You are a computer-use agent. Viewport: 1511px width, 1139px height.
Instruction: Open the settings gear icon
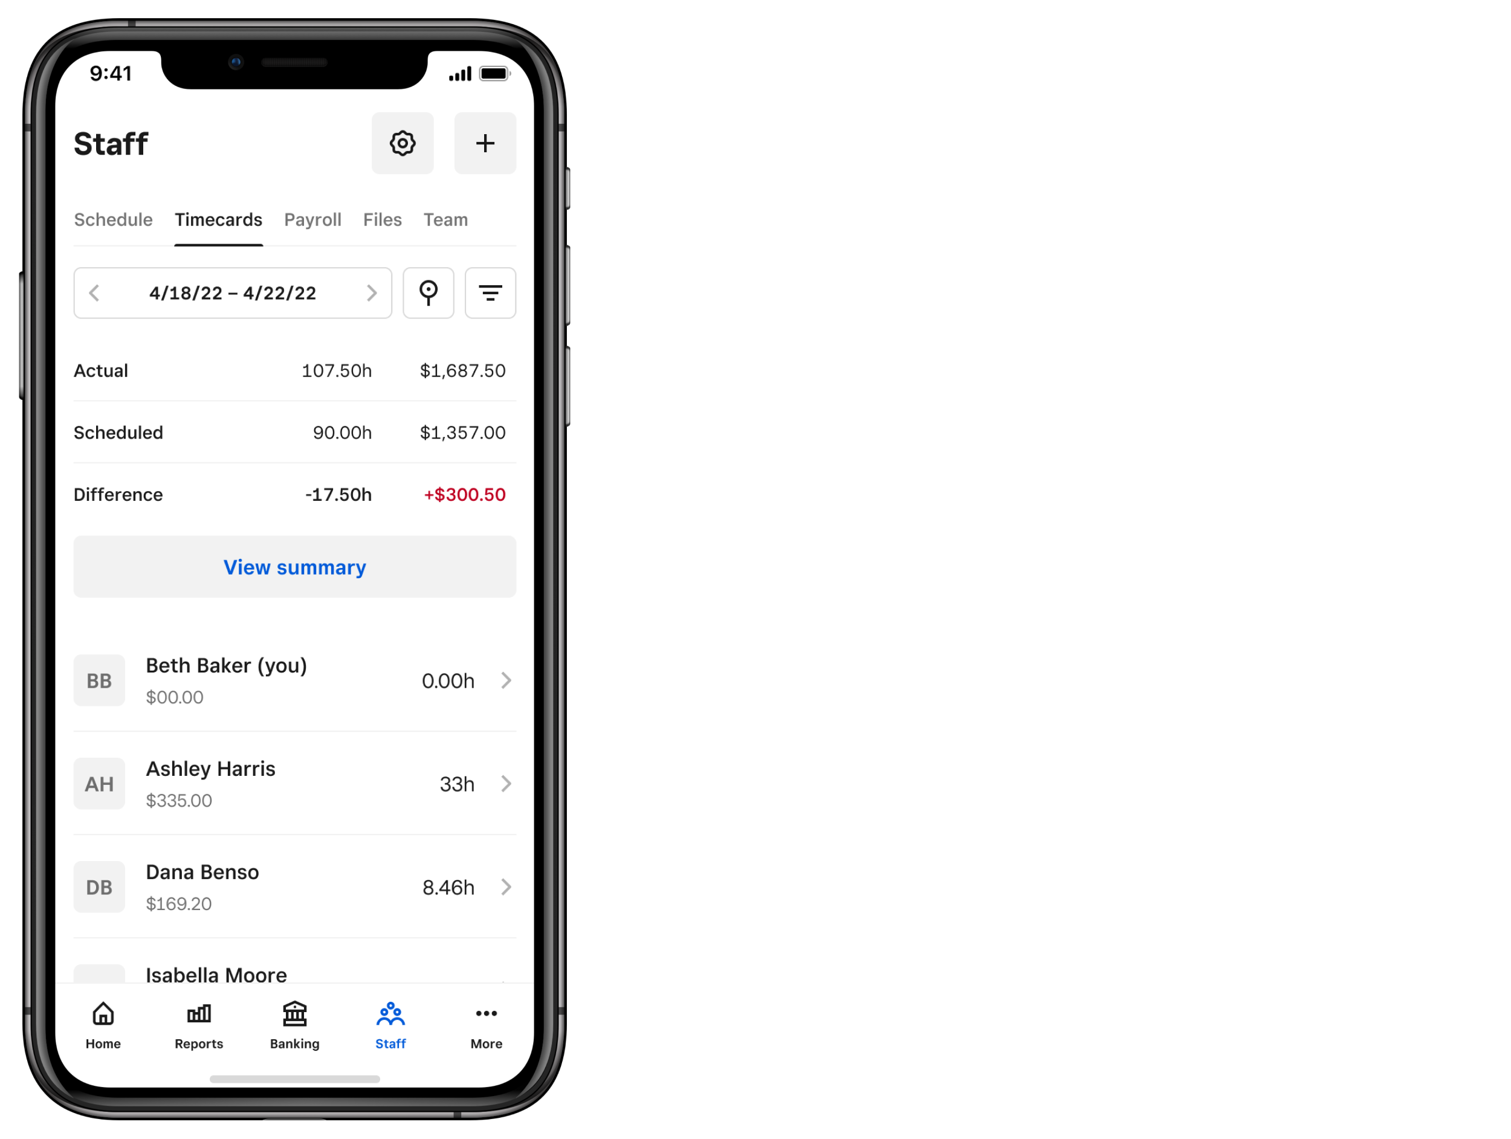click(403, 143)
